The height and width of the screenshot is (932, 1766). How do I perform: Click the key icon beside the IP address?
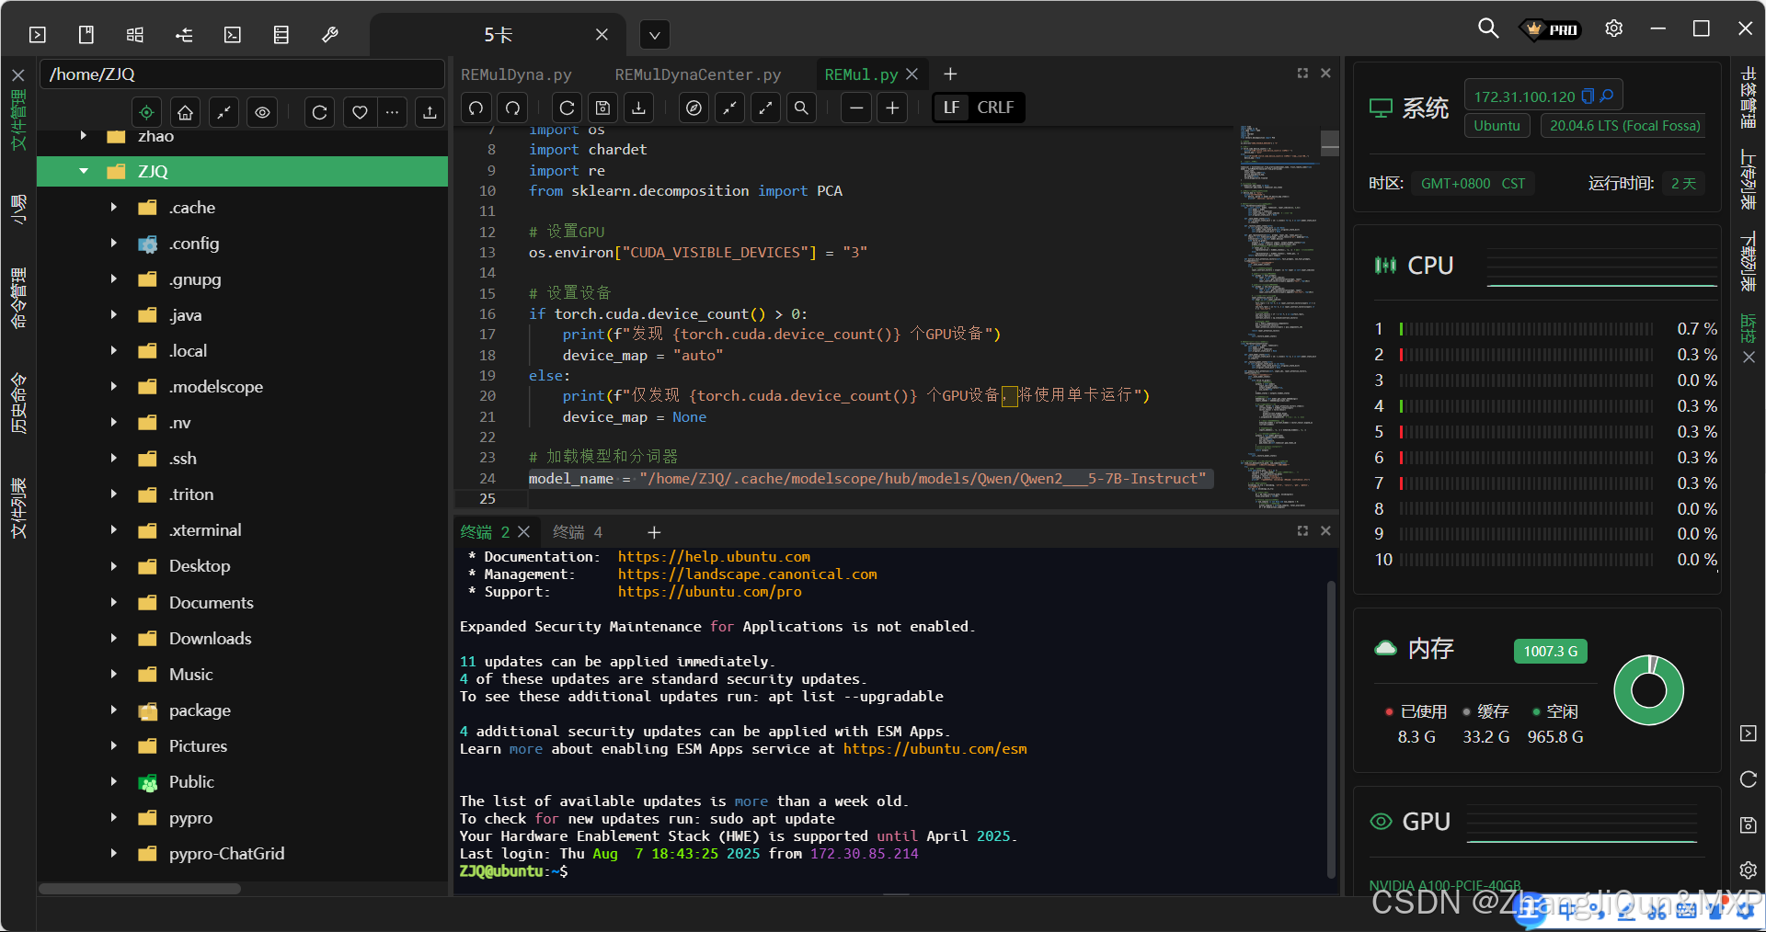(1607, 96)
